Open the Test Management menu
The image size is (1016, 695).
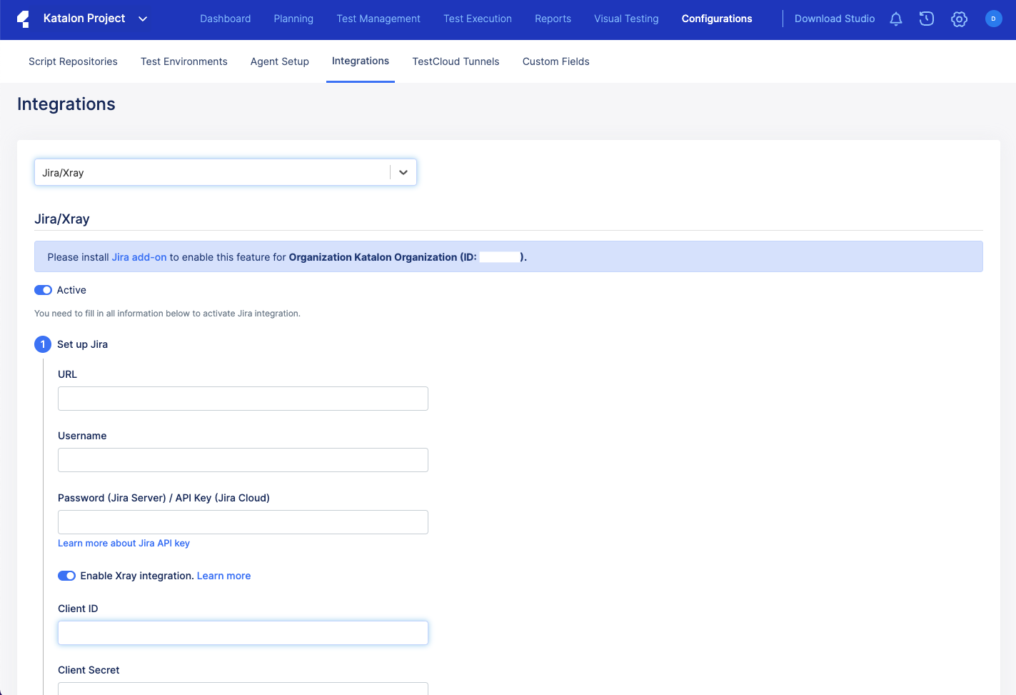click(x=378, y=19)
